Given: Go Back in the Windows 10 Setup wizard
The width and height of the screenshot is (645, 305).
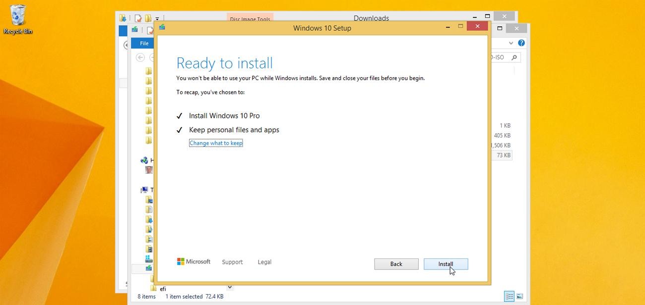Looking at the screenshot, I should point(396,264).
